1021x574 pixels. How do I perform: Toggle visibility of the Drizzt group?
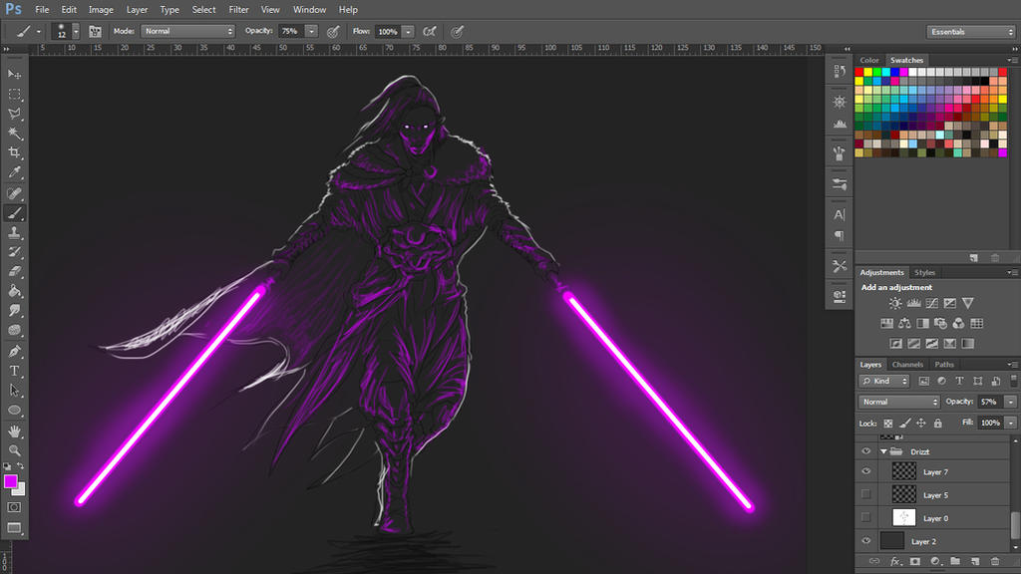(866, 451)
